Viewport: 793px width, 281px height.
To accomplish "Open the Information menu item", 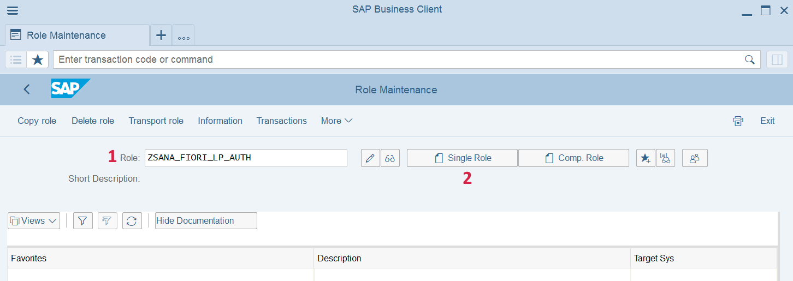I will pyautogui.click(x=220, y=121).
